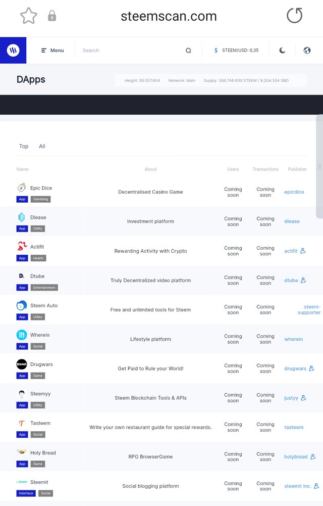Click the Social tag under Tasteem
Viewport: 323px width, 506px height.
pyautogui.click(x=38, y=434)
